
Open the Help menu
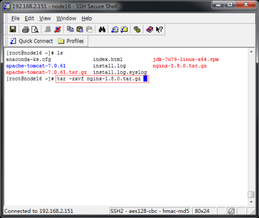(87, 18)
